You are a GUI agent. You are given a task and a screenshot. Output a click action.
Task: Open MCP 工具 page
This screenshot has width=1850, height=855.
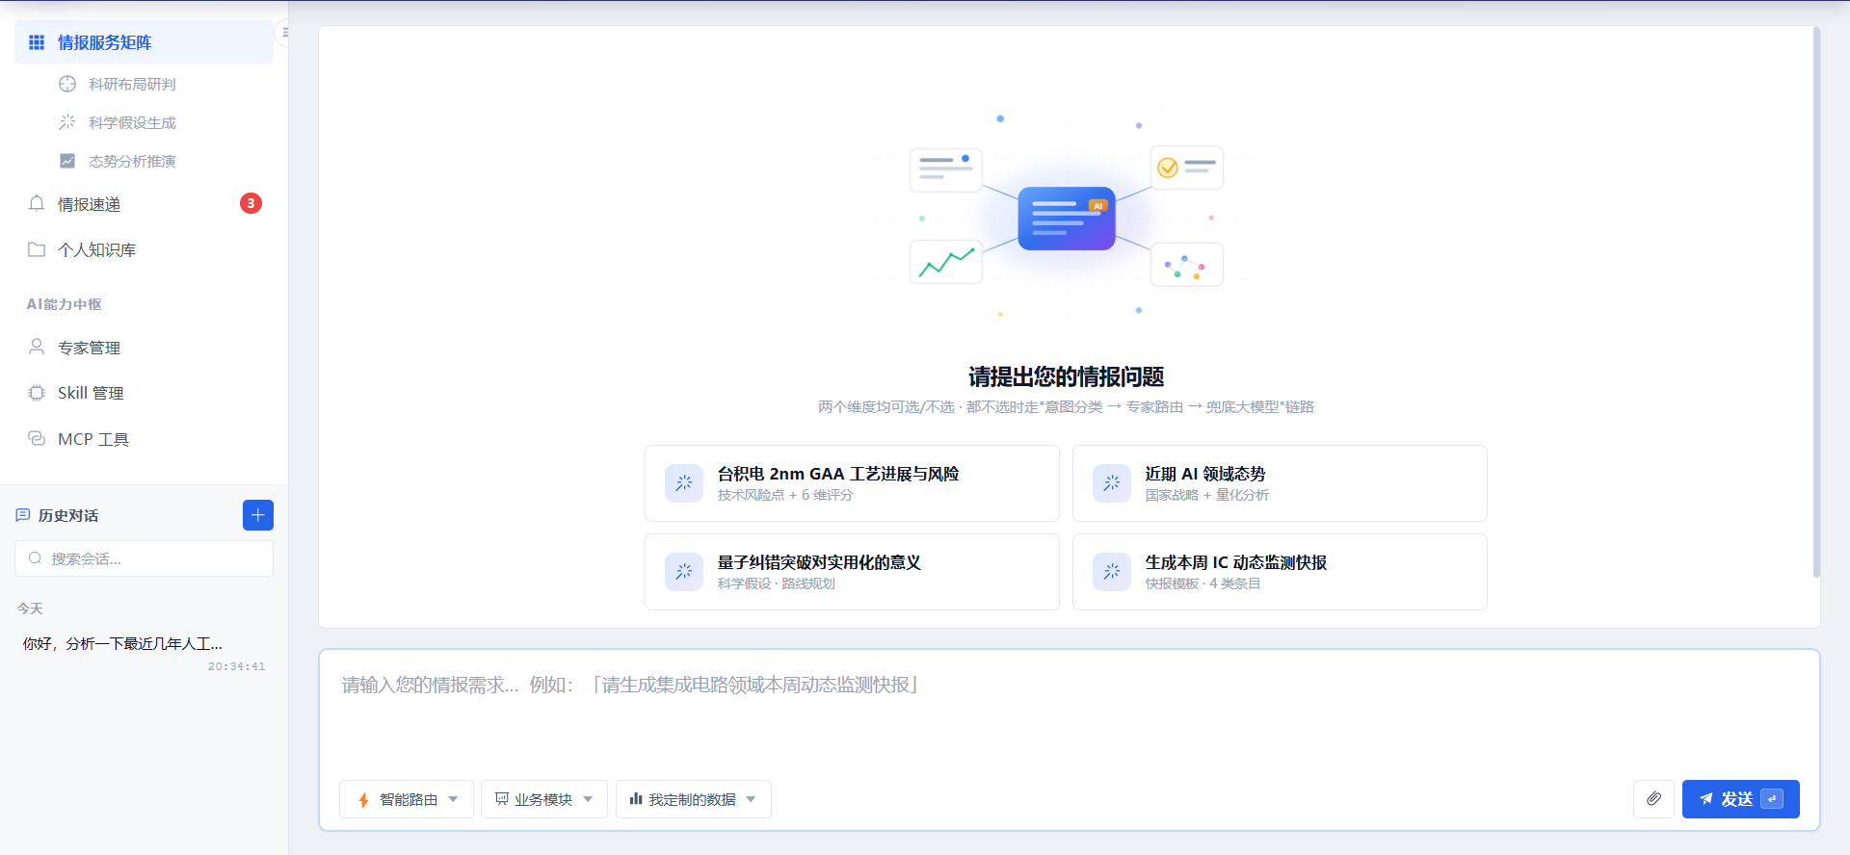(144, 439)
